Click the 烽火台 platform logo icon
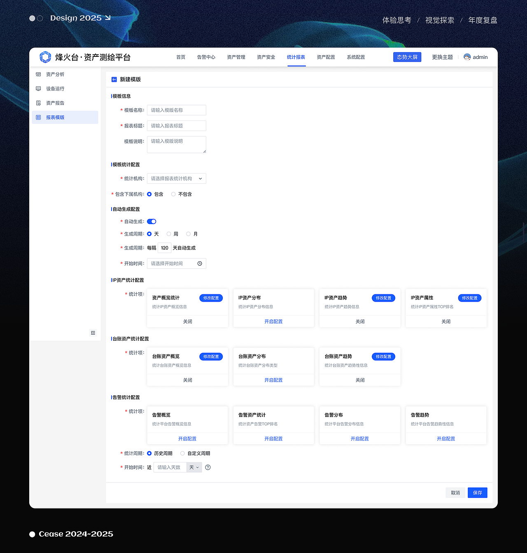The height and width of the screenshot is (553, 527). 45,57
